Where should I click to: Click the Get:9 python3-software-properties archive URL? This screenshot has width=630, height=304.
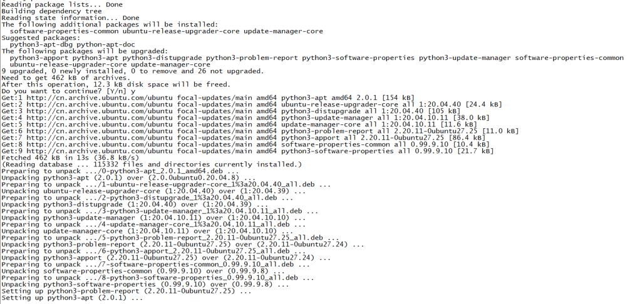coord(100,151)
